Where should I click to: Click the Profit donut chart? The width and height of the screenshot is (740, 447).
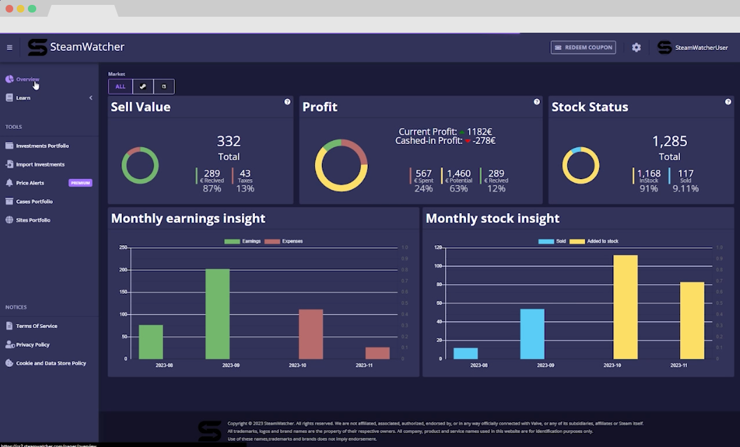pyautogui.click(x=341, y=165)
